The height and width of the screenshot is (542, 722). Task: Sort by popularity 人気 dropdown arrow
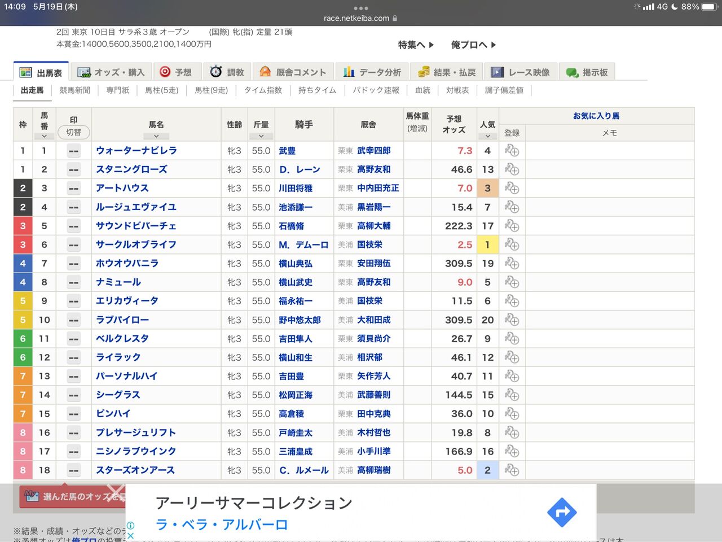pyautogui.click(x=488, y=136)
